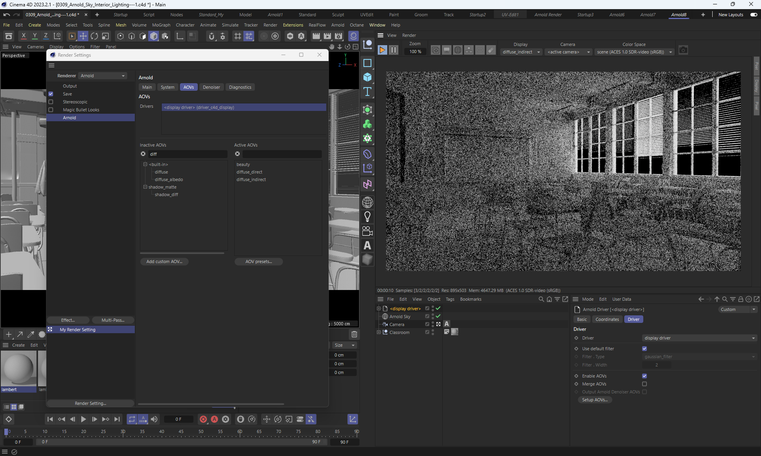Enable the Merge AOVs checkbox

click(644, 384)
